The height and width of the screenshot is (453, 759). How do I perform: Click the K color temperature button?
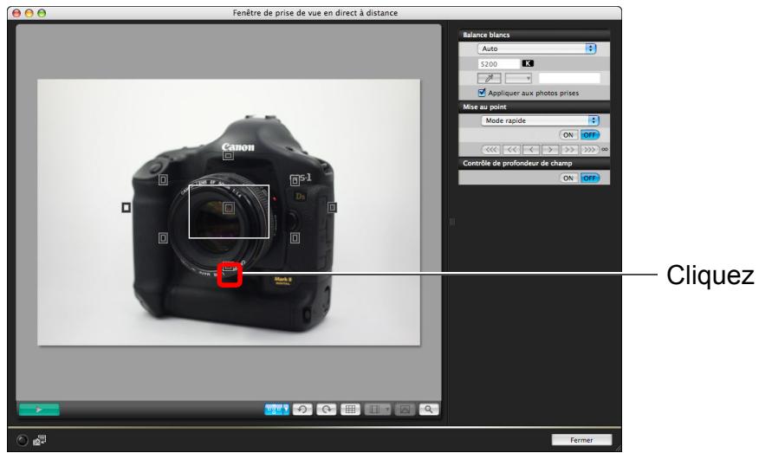[528, 63]
